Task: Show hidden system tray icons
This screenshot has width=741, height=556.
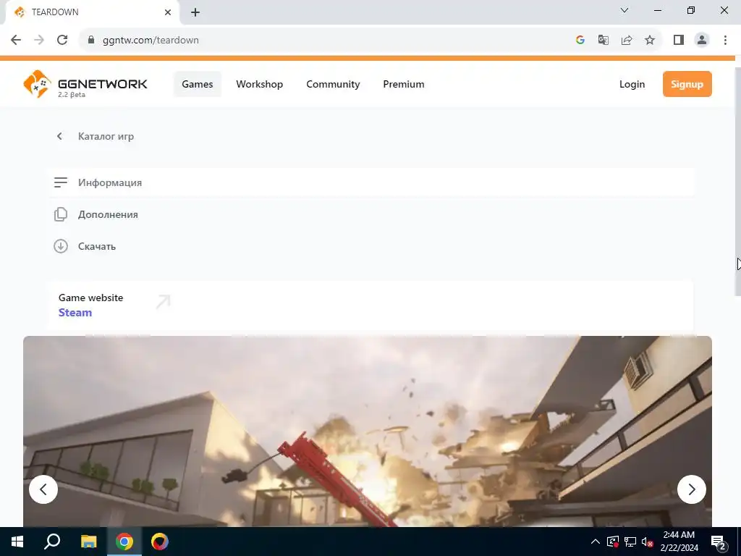Action: [596, 542]
